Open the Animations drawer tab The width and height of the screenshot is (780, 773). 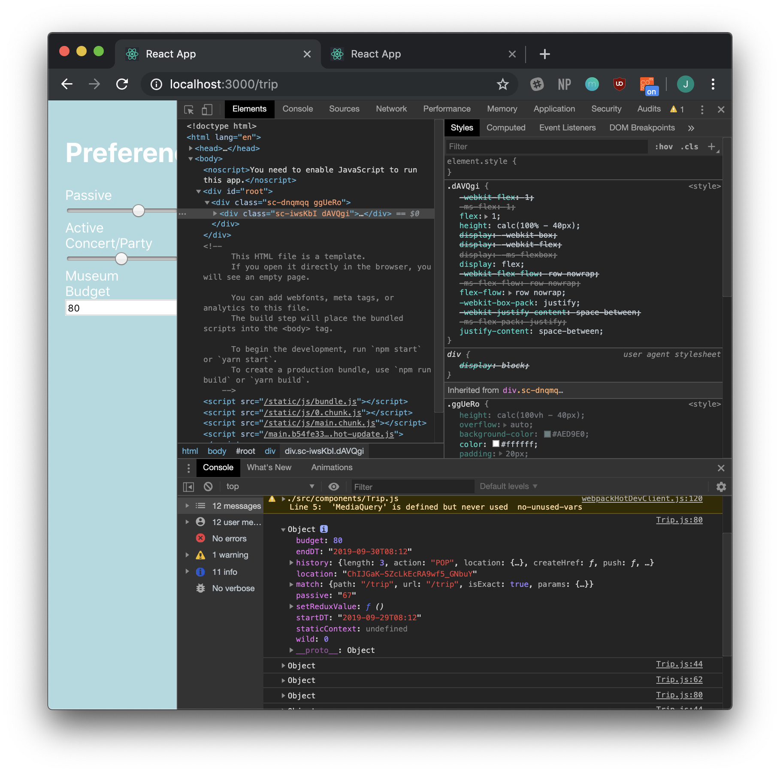point(332,468)
